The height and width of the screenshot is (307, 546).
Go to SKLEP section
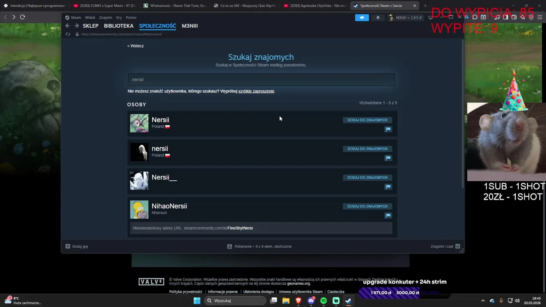tap(90, 26)
